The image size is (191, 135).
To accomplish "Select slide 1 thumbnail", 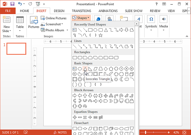I will tap(16, 49).
